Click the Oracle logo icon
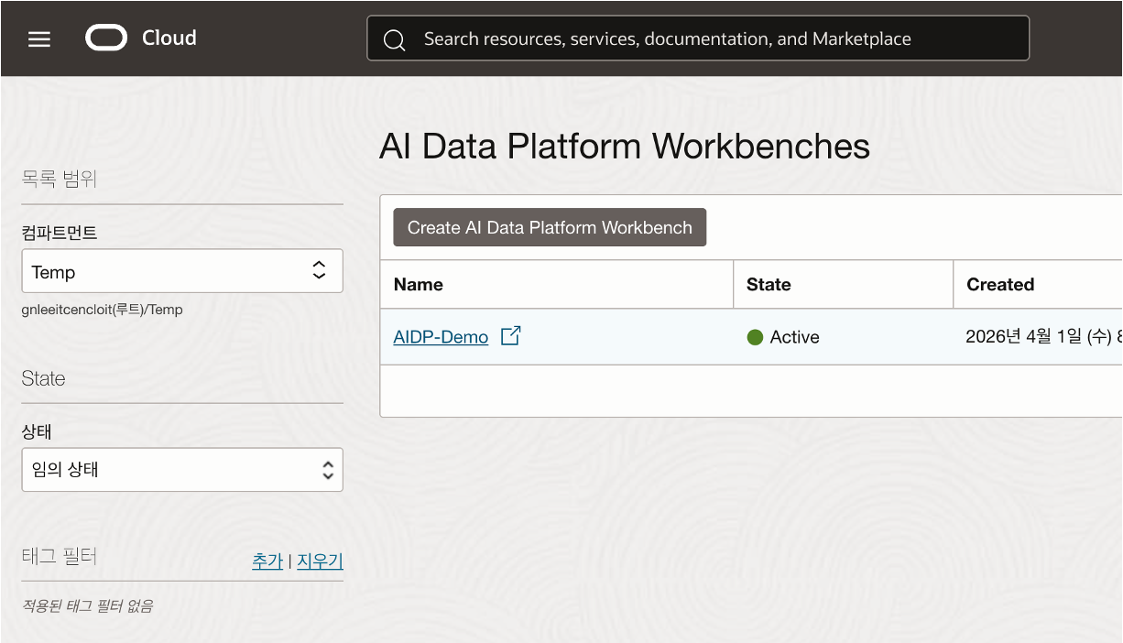 pyautogui.click(x=106, y=38)
